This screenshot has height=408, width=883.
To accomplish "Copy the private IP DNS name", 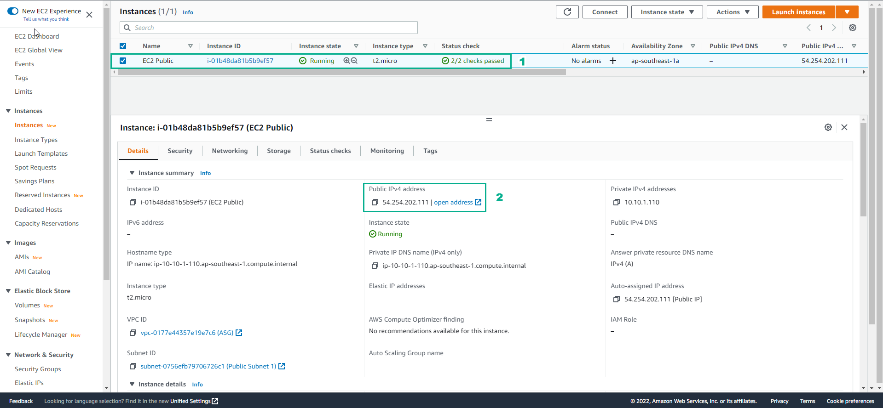I will tap(375, 266).
